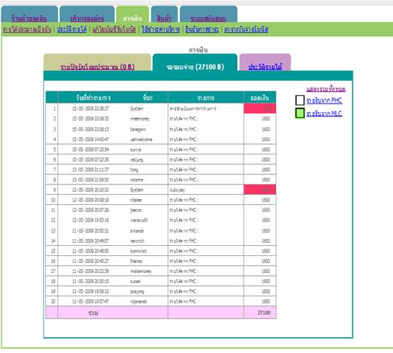
Task: Click the green MLC legend box
Action: point(300,113)
